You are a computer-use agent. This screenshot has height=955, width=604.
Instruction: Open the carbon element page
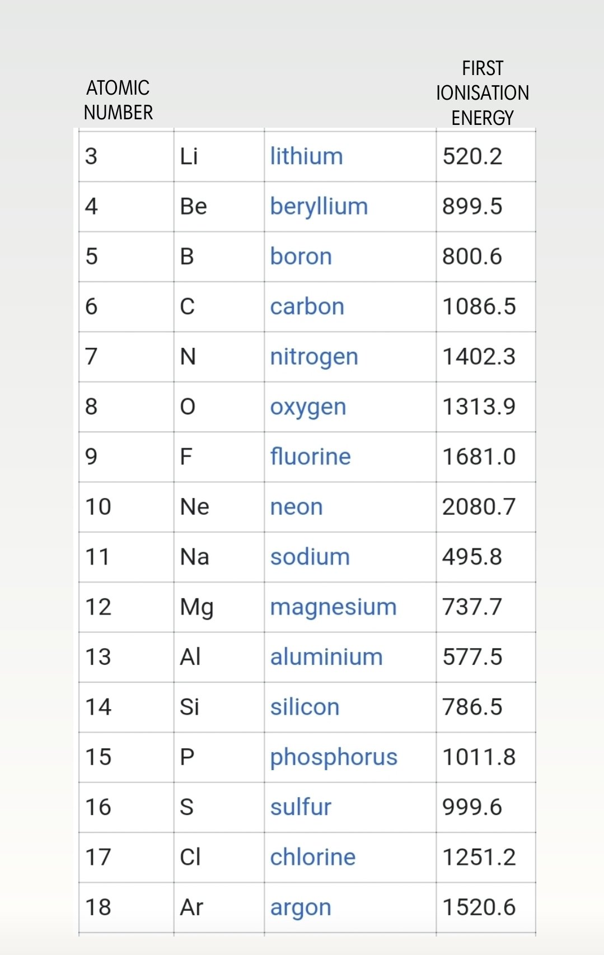tap(307, 306)
